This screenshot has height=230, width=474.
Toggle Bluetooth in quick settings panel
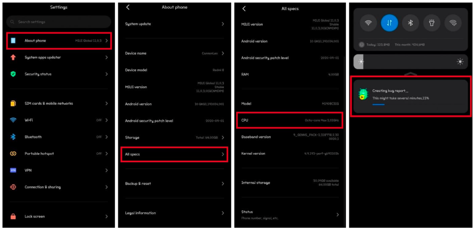(x=410, y=23)
